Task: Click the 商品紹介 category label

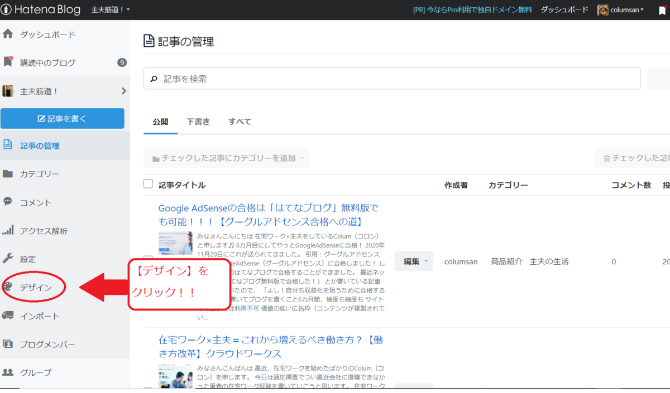Action: click(508, 261)
